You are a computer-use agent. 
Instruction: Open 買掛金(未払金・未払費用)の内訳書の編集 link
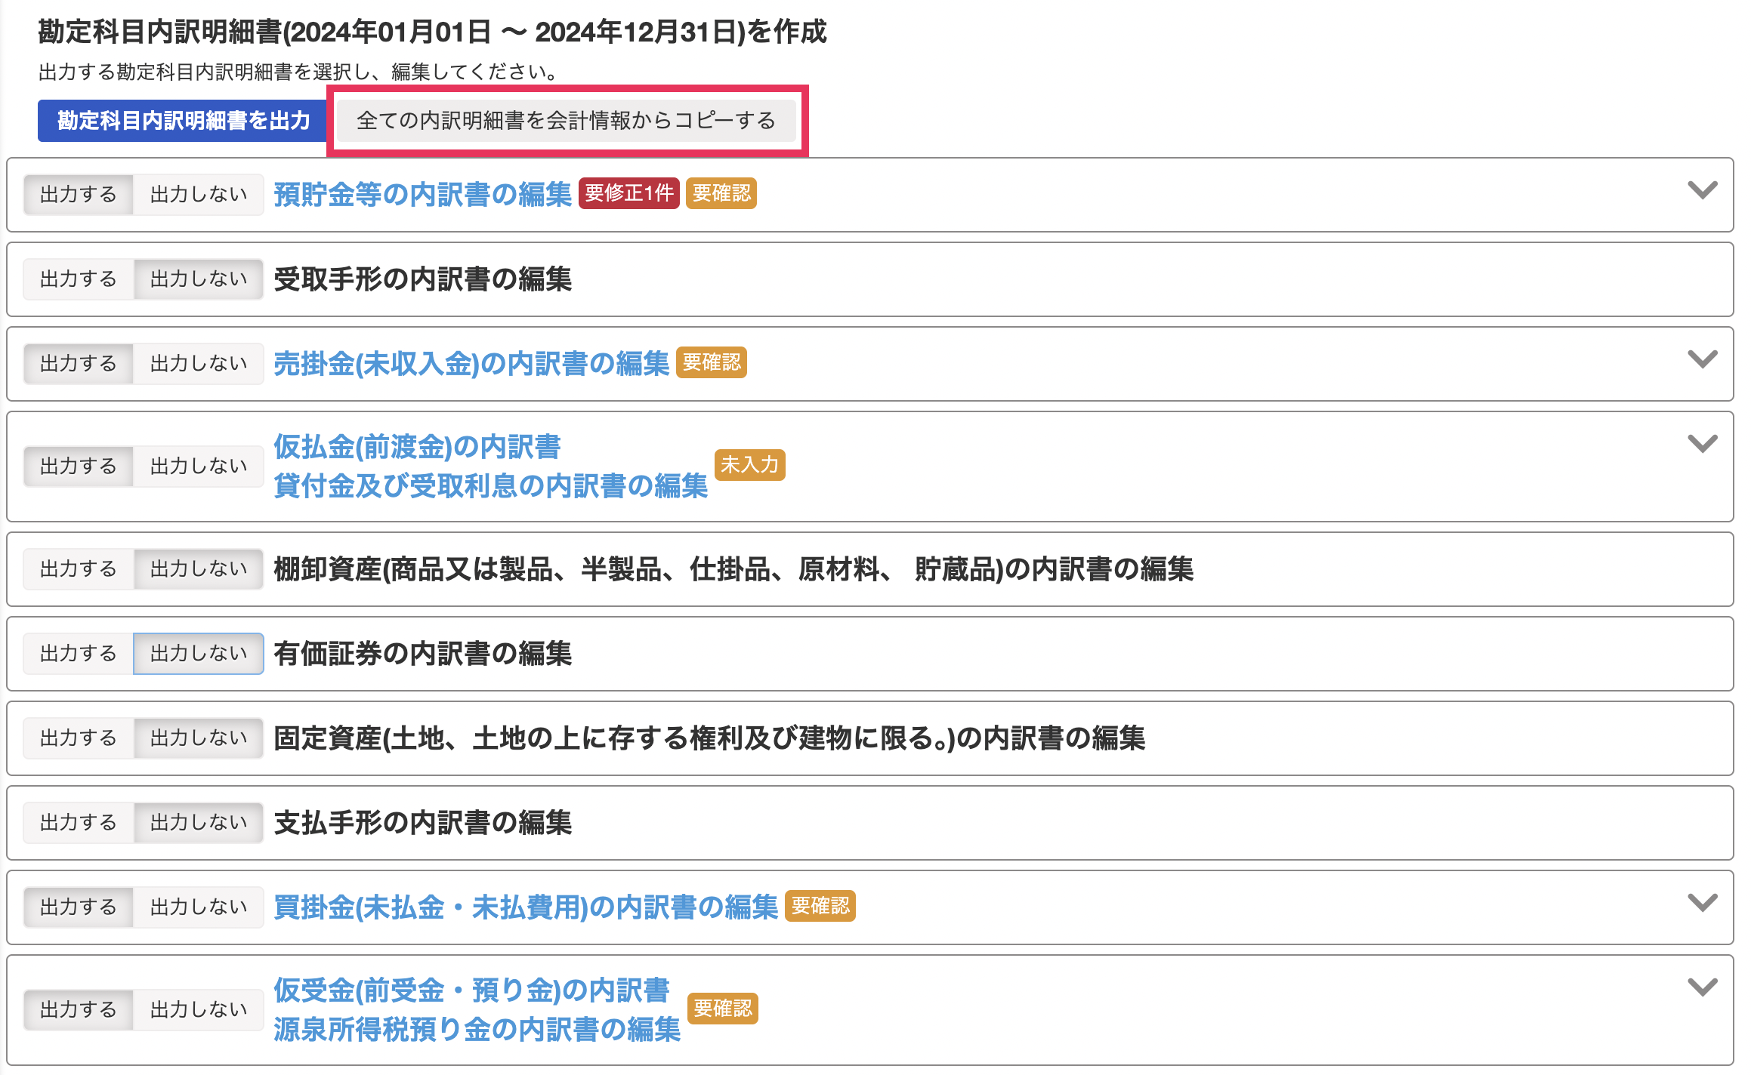tap(526, 907)
